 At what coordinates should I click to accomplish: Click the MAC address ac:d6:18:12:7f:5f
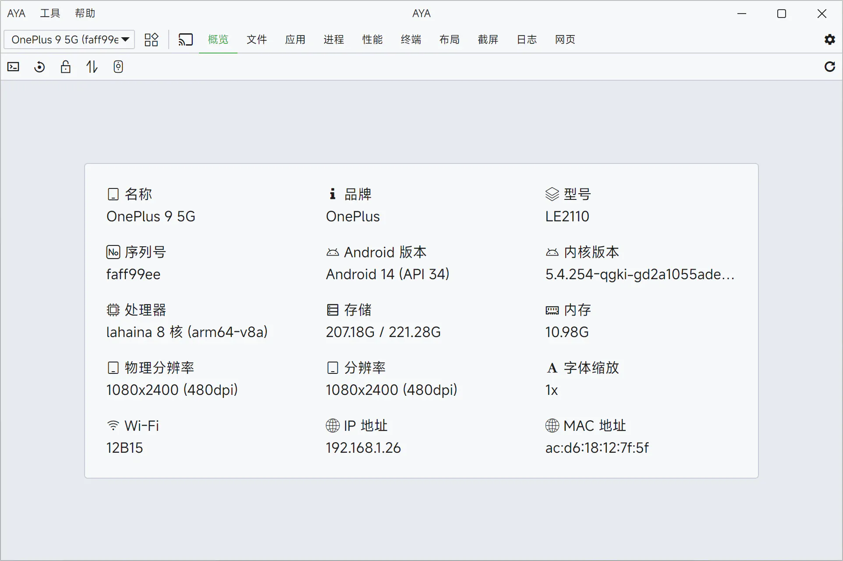point(597,448)
